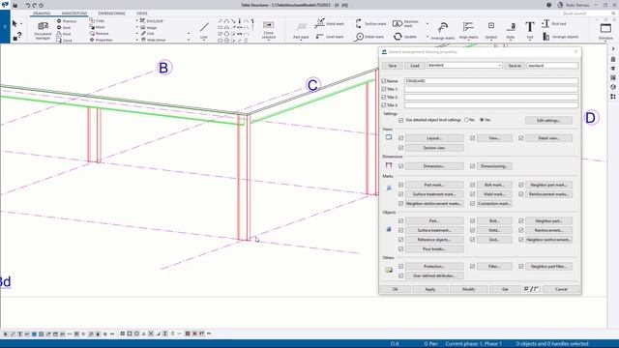
Task: Insert Rich text
Action: tap(554, 23)
